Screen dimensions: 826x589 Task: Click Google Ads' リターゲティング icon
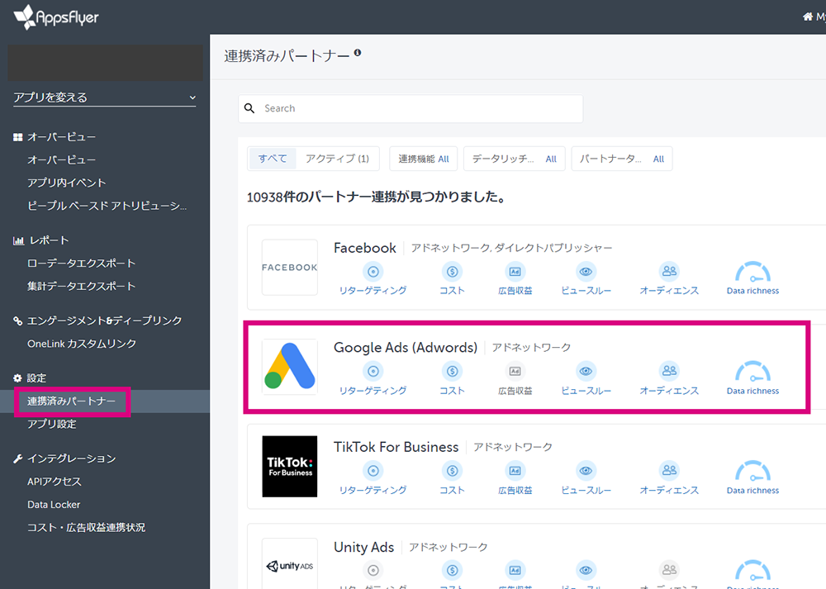pyautogui.click(x=373, y=372)
